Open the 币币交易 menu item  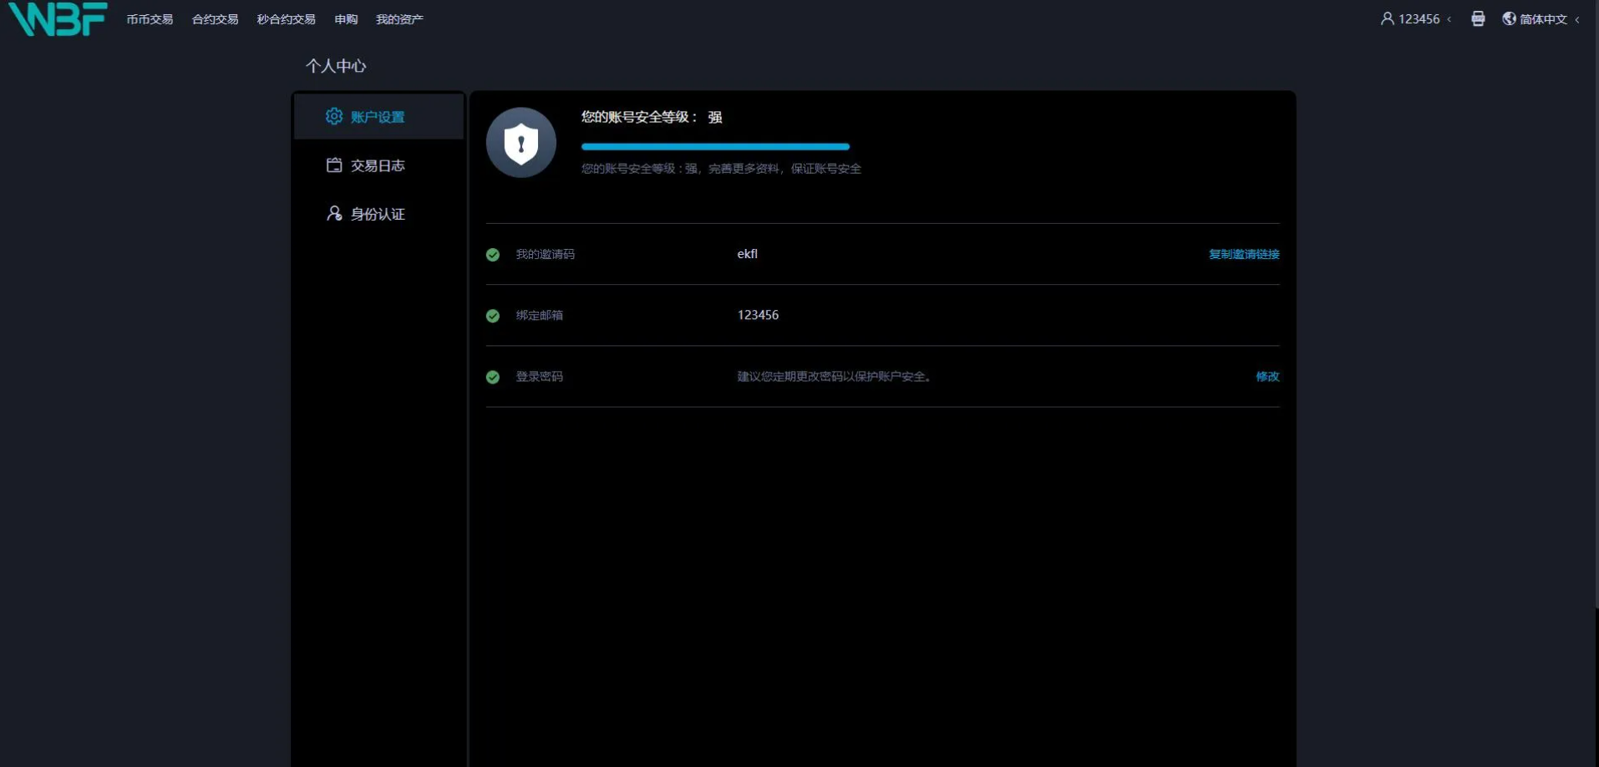click(x=150, y=19)
